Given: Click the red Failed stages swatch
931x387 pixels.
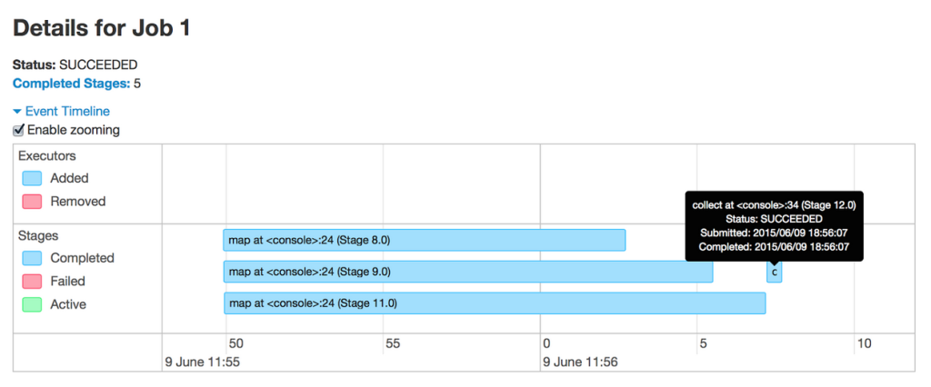Looking at the screenshot, I should coord(33,282).
